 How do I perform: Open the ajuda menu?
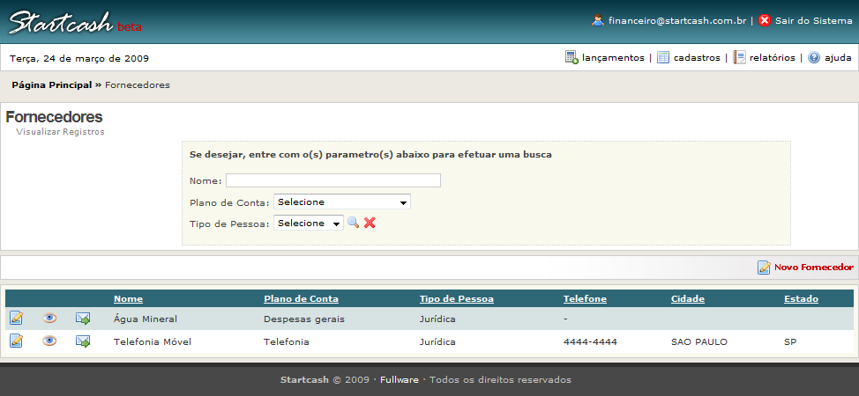838,57
